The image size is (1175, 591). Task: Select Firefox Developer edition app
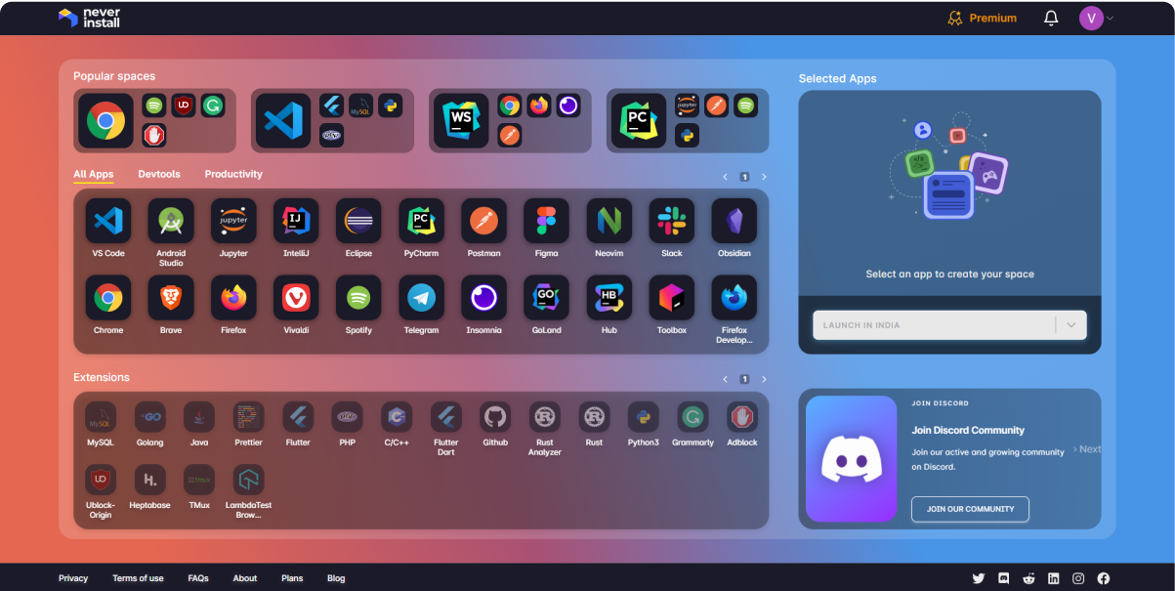734,298
